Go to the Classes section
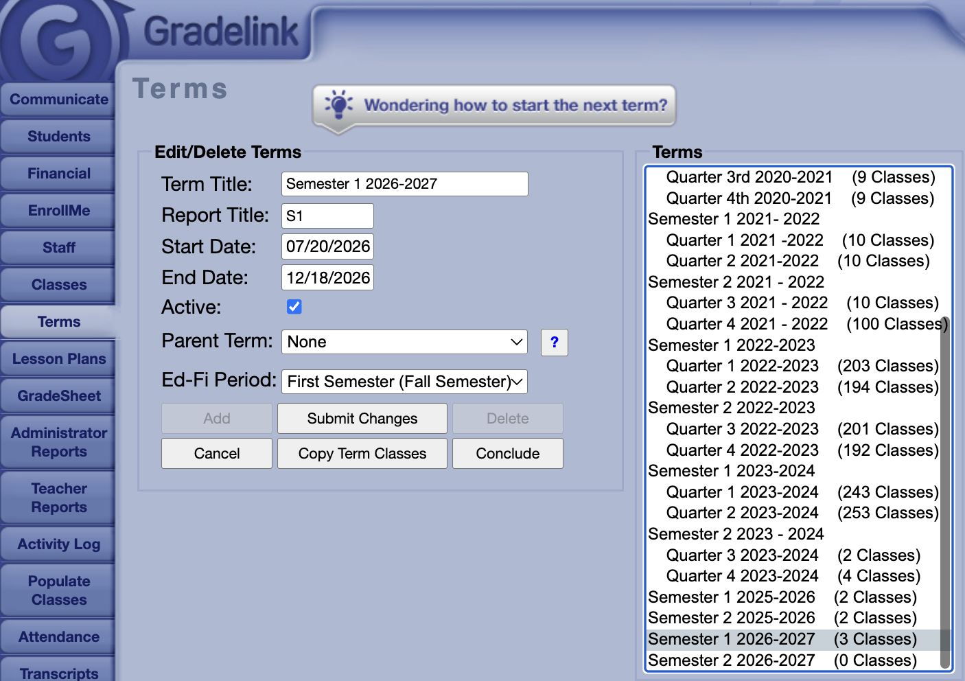The width and height of the screenshot is (965, 681). (x=58, y=285)
